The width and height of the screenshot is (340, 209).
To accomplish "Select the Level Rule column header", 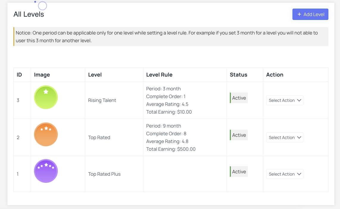I will tap(159, 75).
